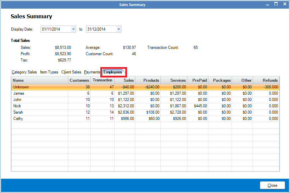This screenshot has width=290, height=193.
Task: Switch to the Item Types tab
Action: coord(49,72)
